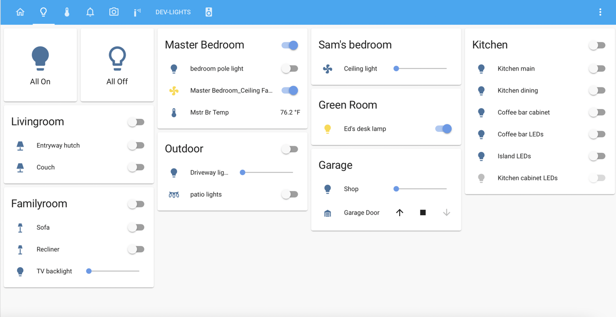Switch to the thermometer climate tab

[x=67, y=12]
